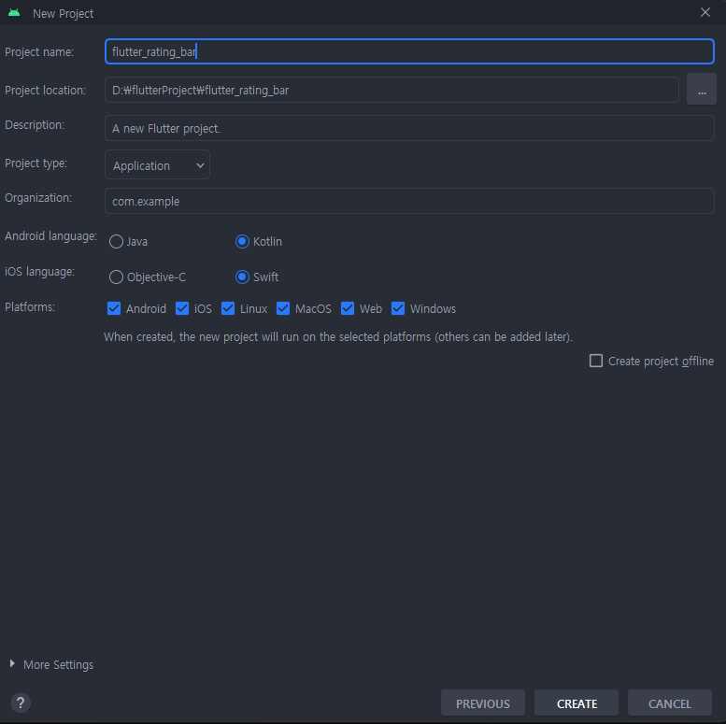726x724 pixels.
Task: Close the New Project dialog
Action: [705, 12]
